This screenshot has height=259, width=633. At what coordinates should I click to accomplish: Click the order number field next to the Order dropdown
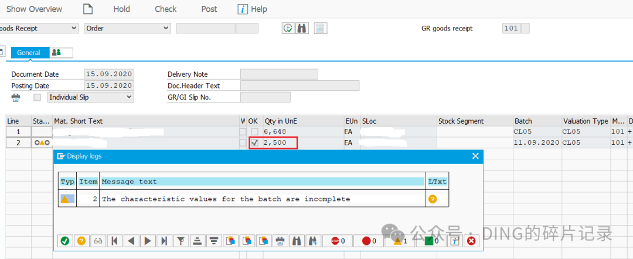point(206,28)
